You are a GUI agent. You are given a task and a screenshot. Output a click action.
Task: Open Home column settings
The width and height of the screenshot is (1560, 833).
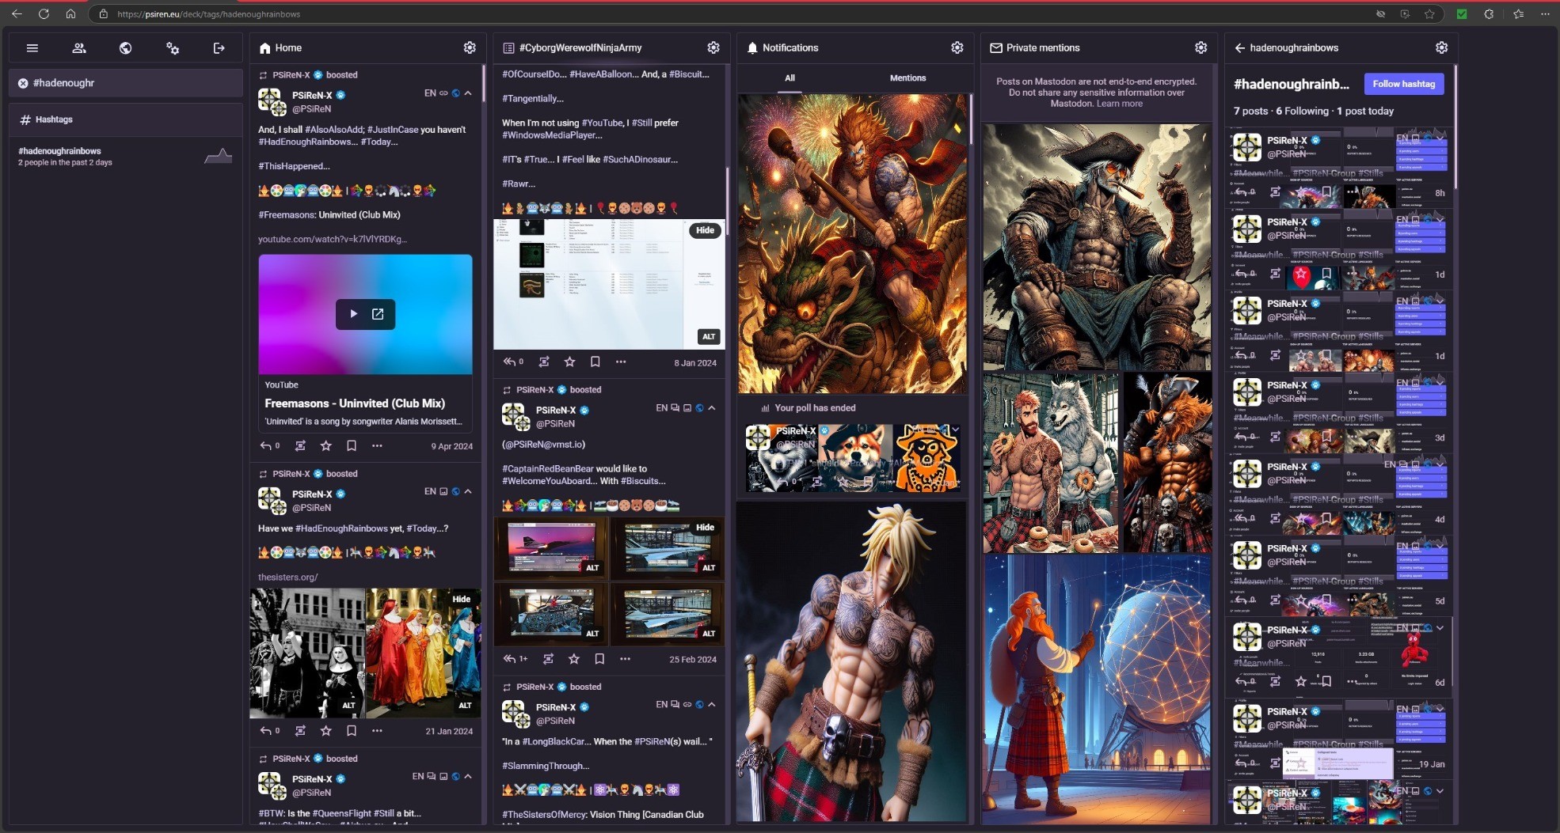470,48
